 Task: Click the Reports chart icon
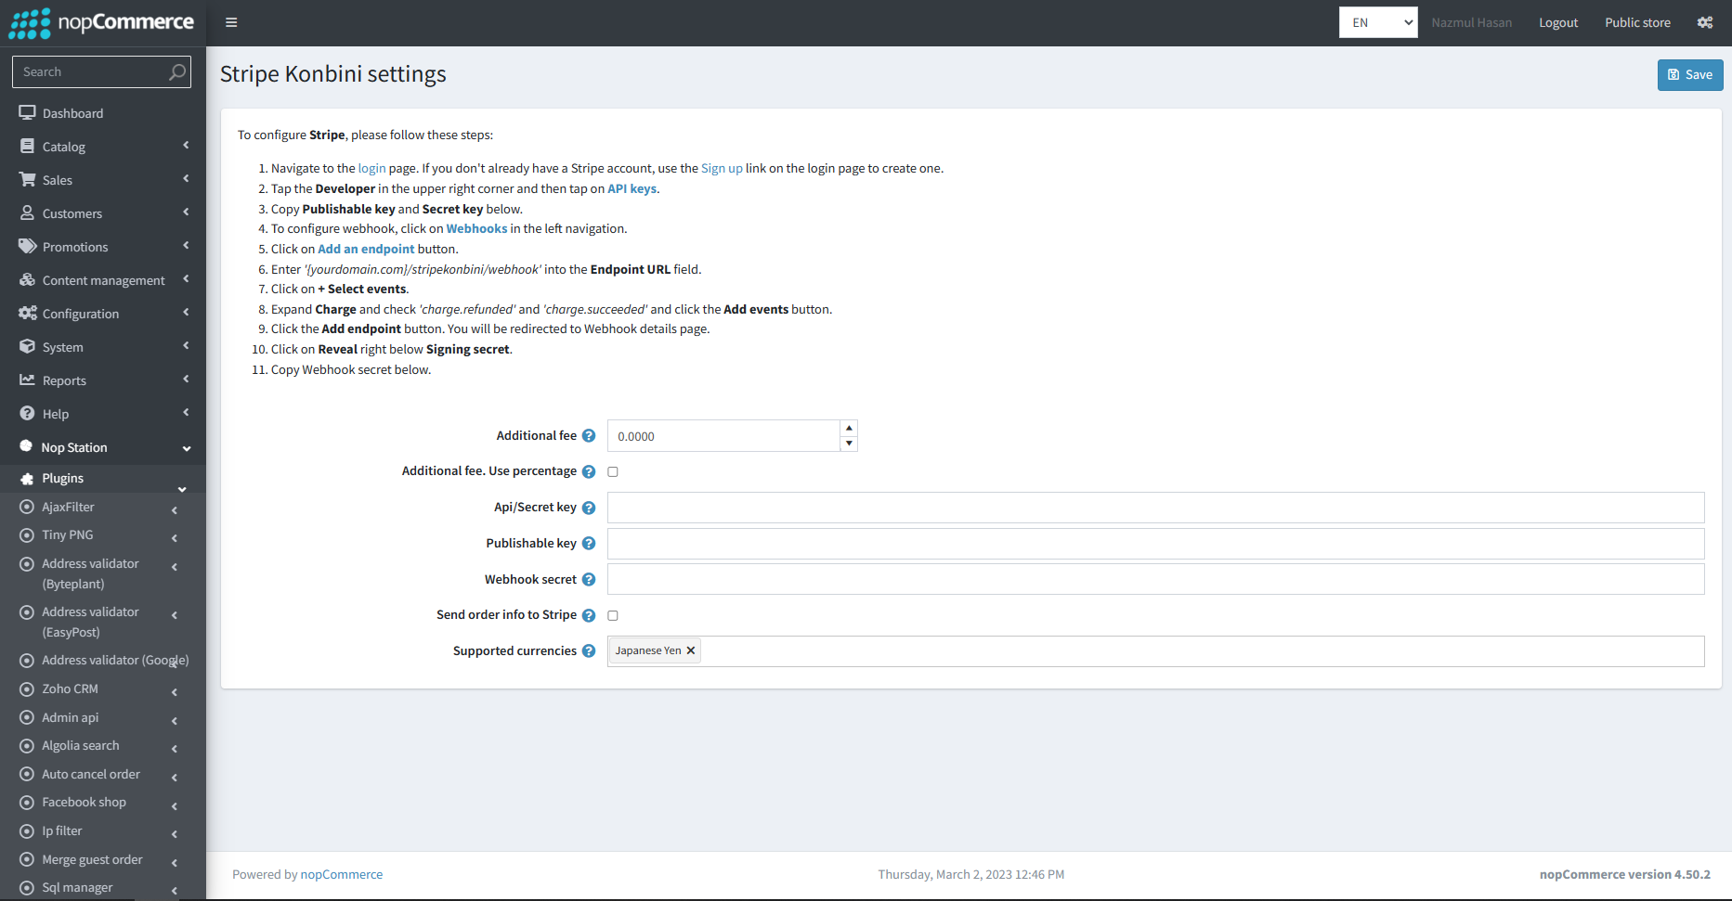[x=27, y=380]
